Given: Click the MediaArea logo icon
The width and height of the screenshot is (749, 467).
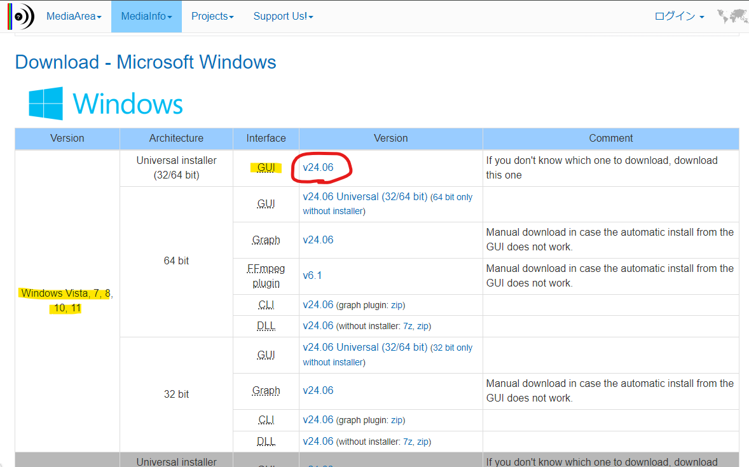Looking at the screenshot, I should tap(21, 17).
